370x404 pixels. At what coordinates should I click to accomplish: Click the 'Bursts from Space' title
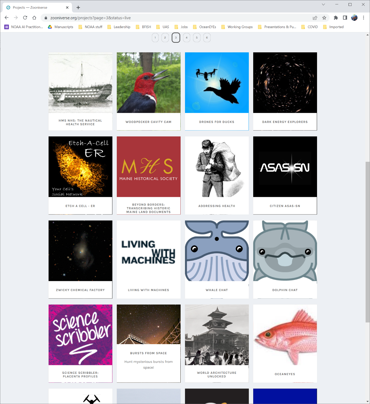point(149,353)
